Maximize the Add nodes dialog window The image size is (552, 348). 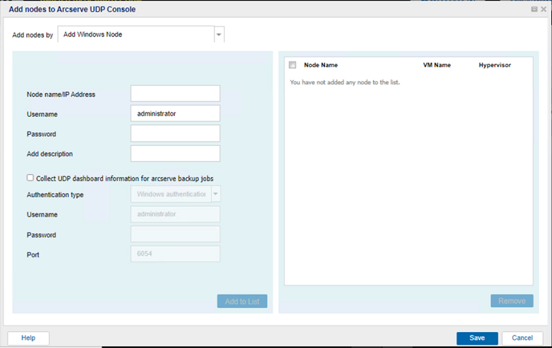click(x=534, y=9)
